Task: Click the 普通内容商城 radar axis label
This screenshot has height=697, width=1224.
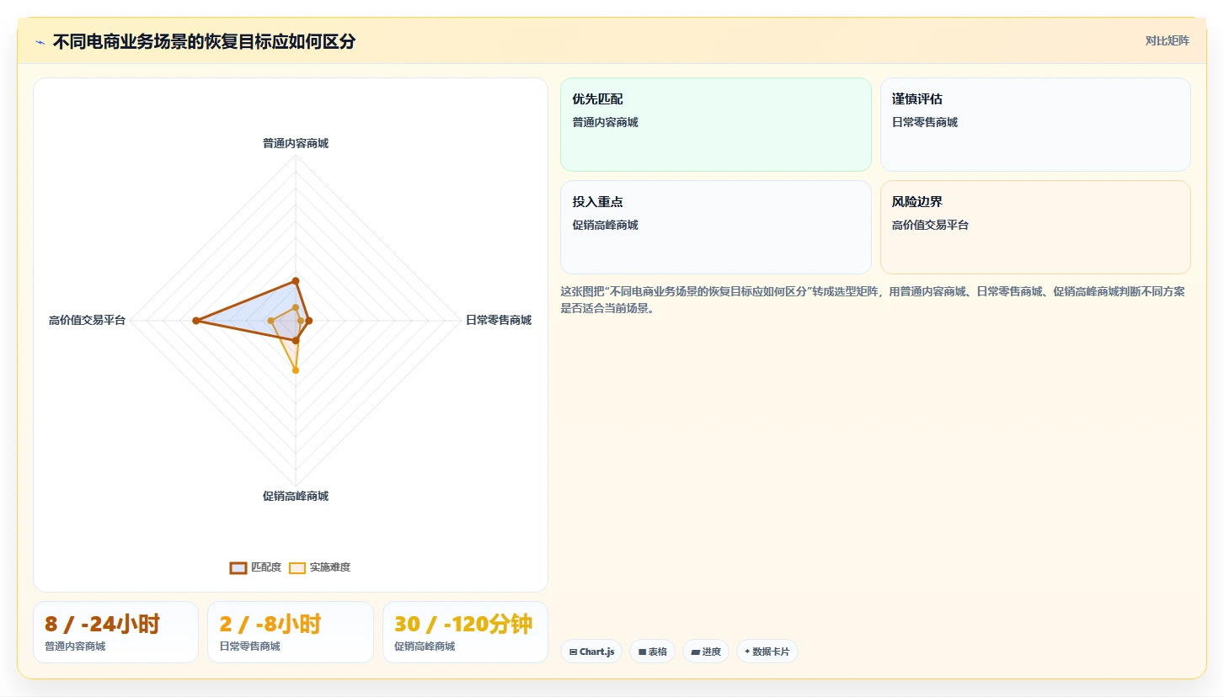Action: tap(296, 143)
